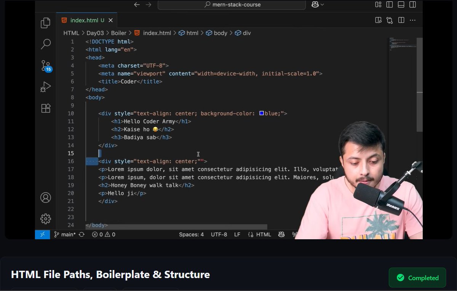The image size is (457, 291).
Task: Click the Go Forward arrow in title bar
Action: pyautogui.click(x=149, y=5)
